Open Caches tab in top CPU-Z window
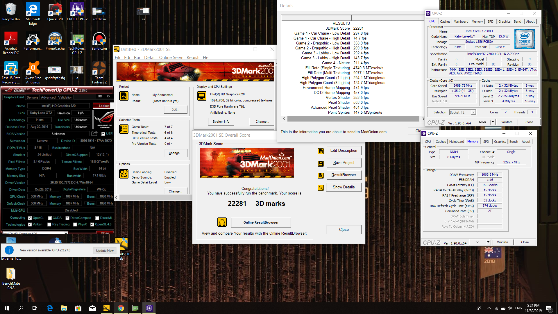558x314 pixels. coord(445,22)
